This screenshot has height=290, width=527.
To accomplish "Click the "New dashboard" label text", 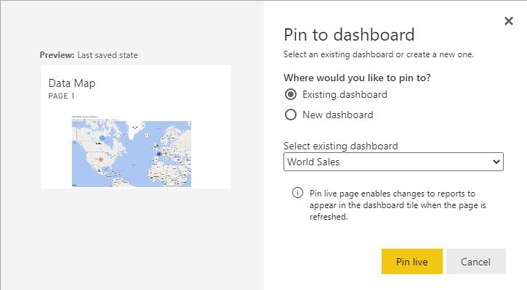I will (338, 115).
